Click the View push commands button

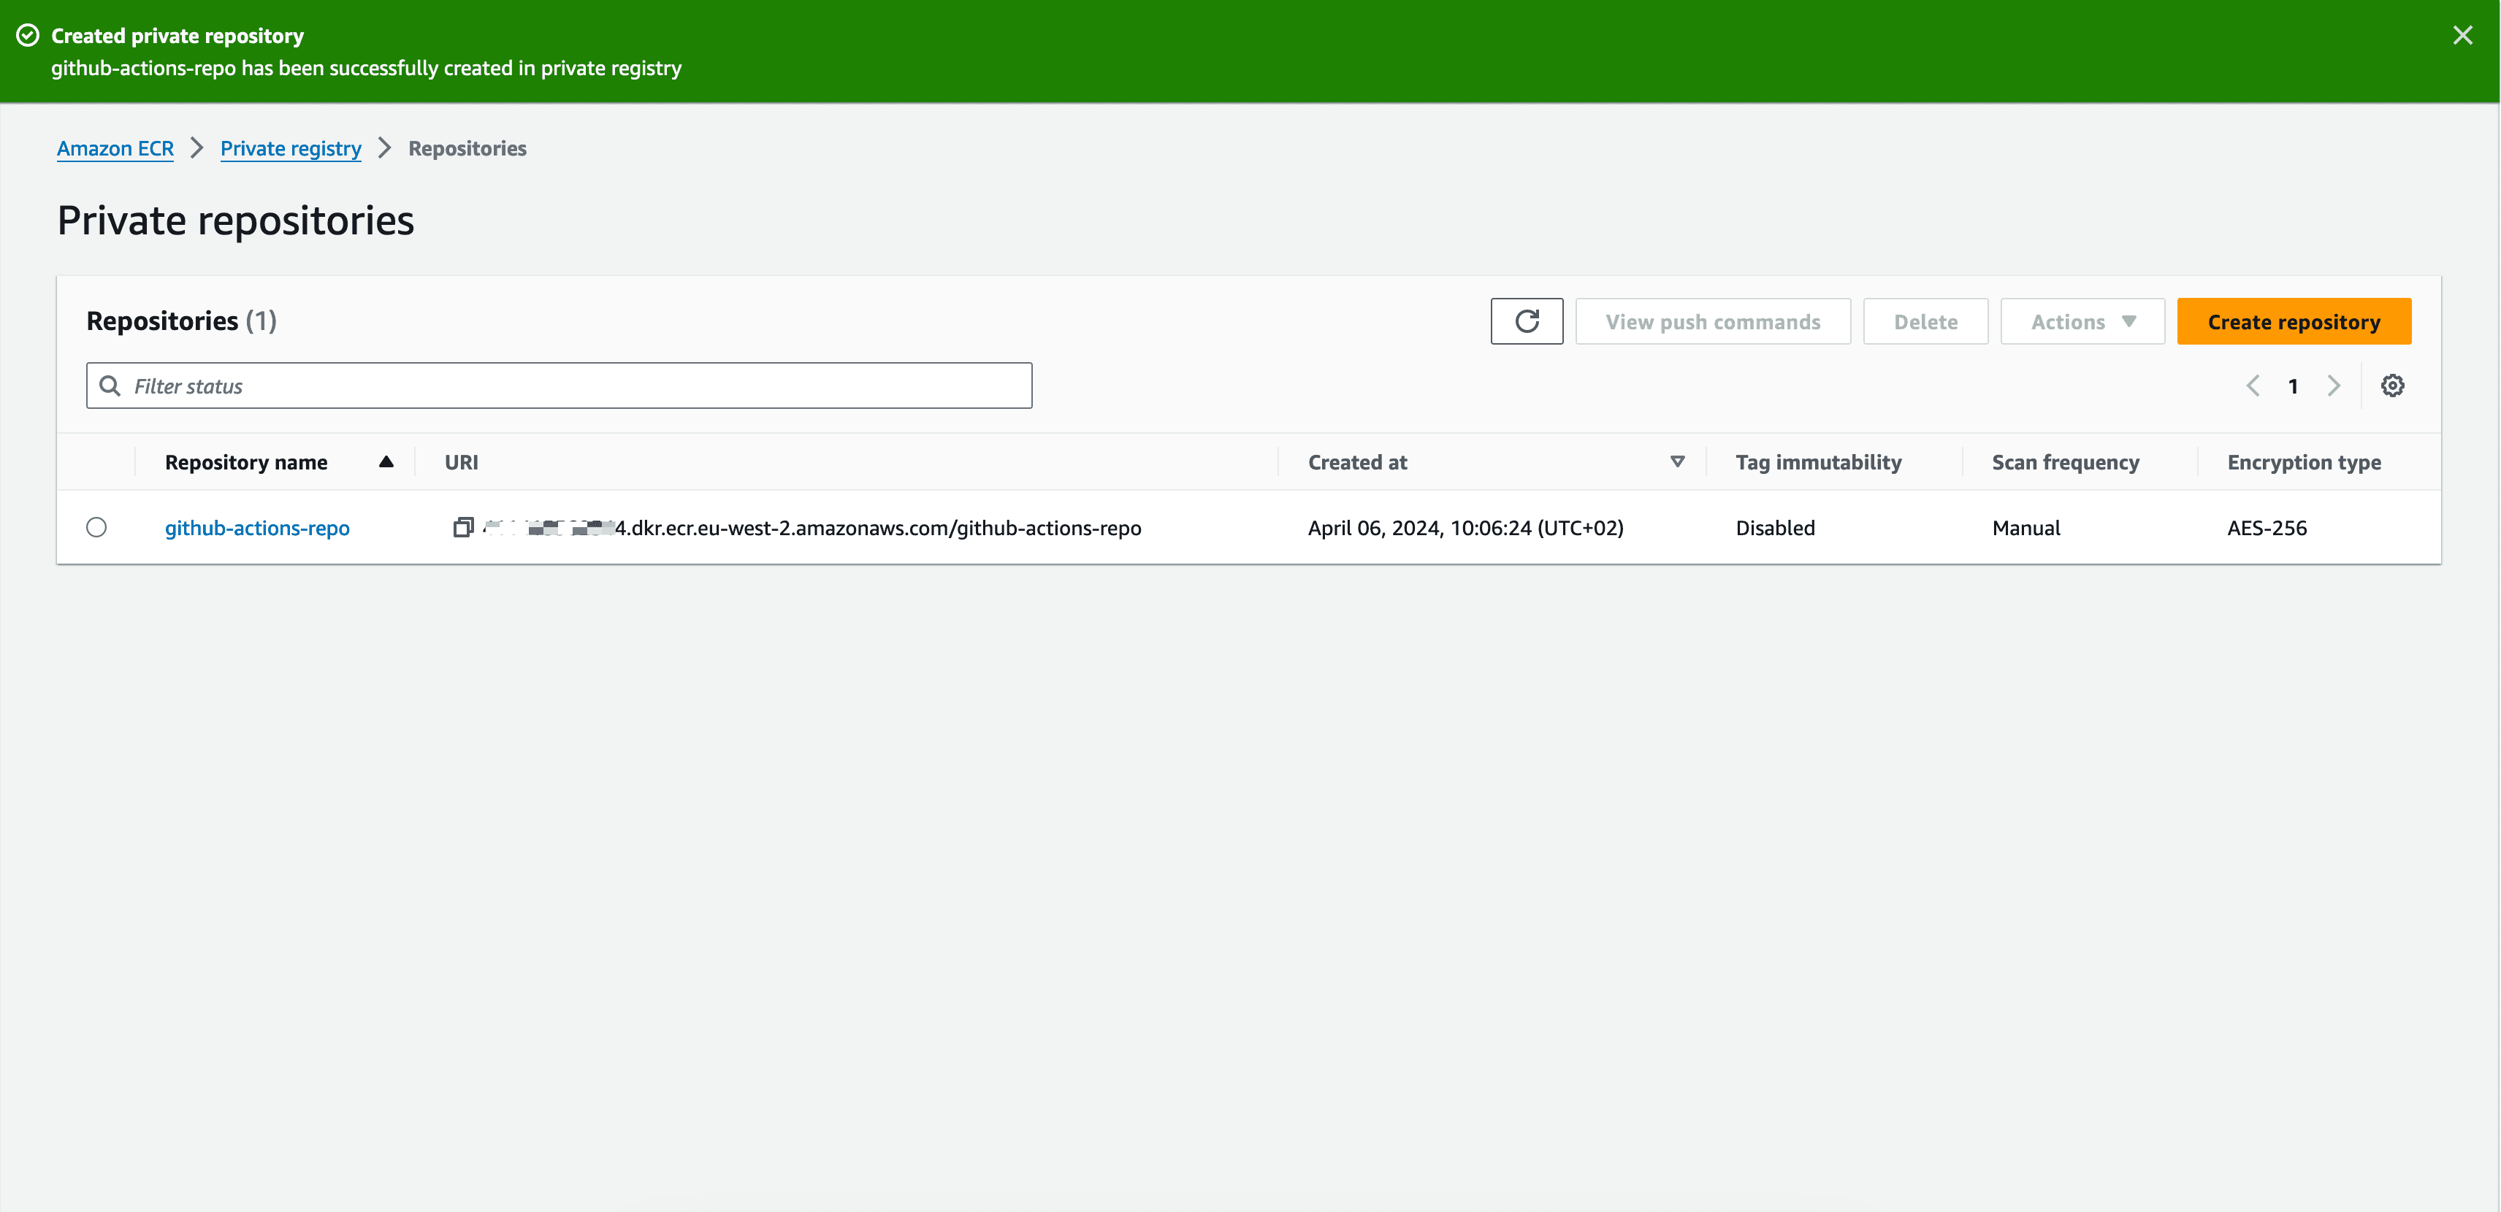(1713, 321)
